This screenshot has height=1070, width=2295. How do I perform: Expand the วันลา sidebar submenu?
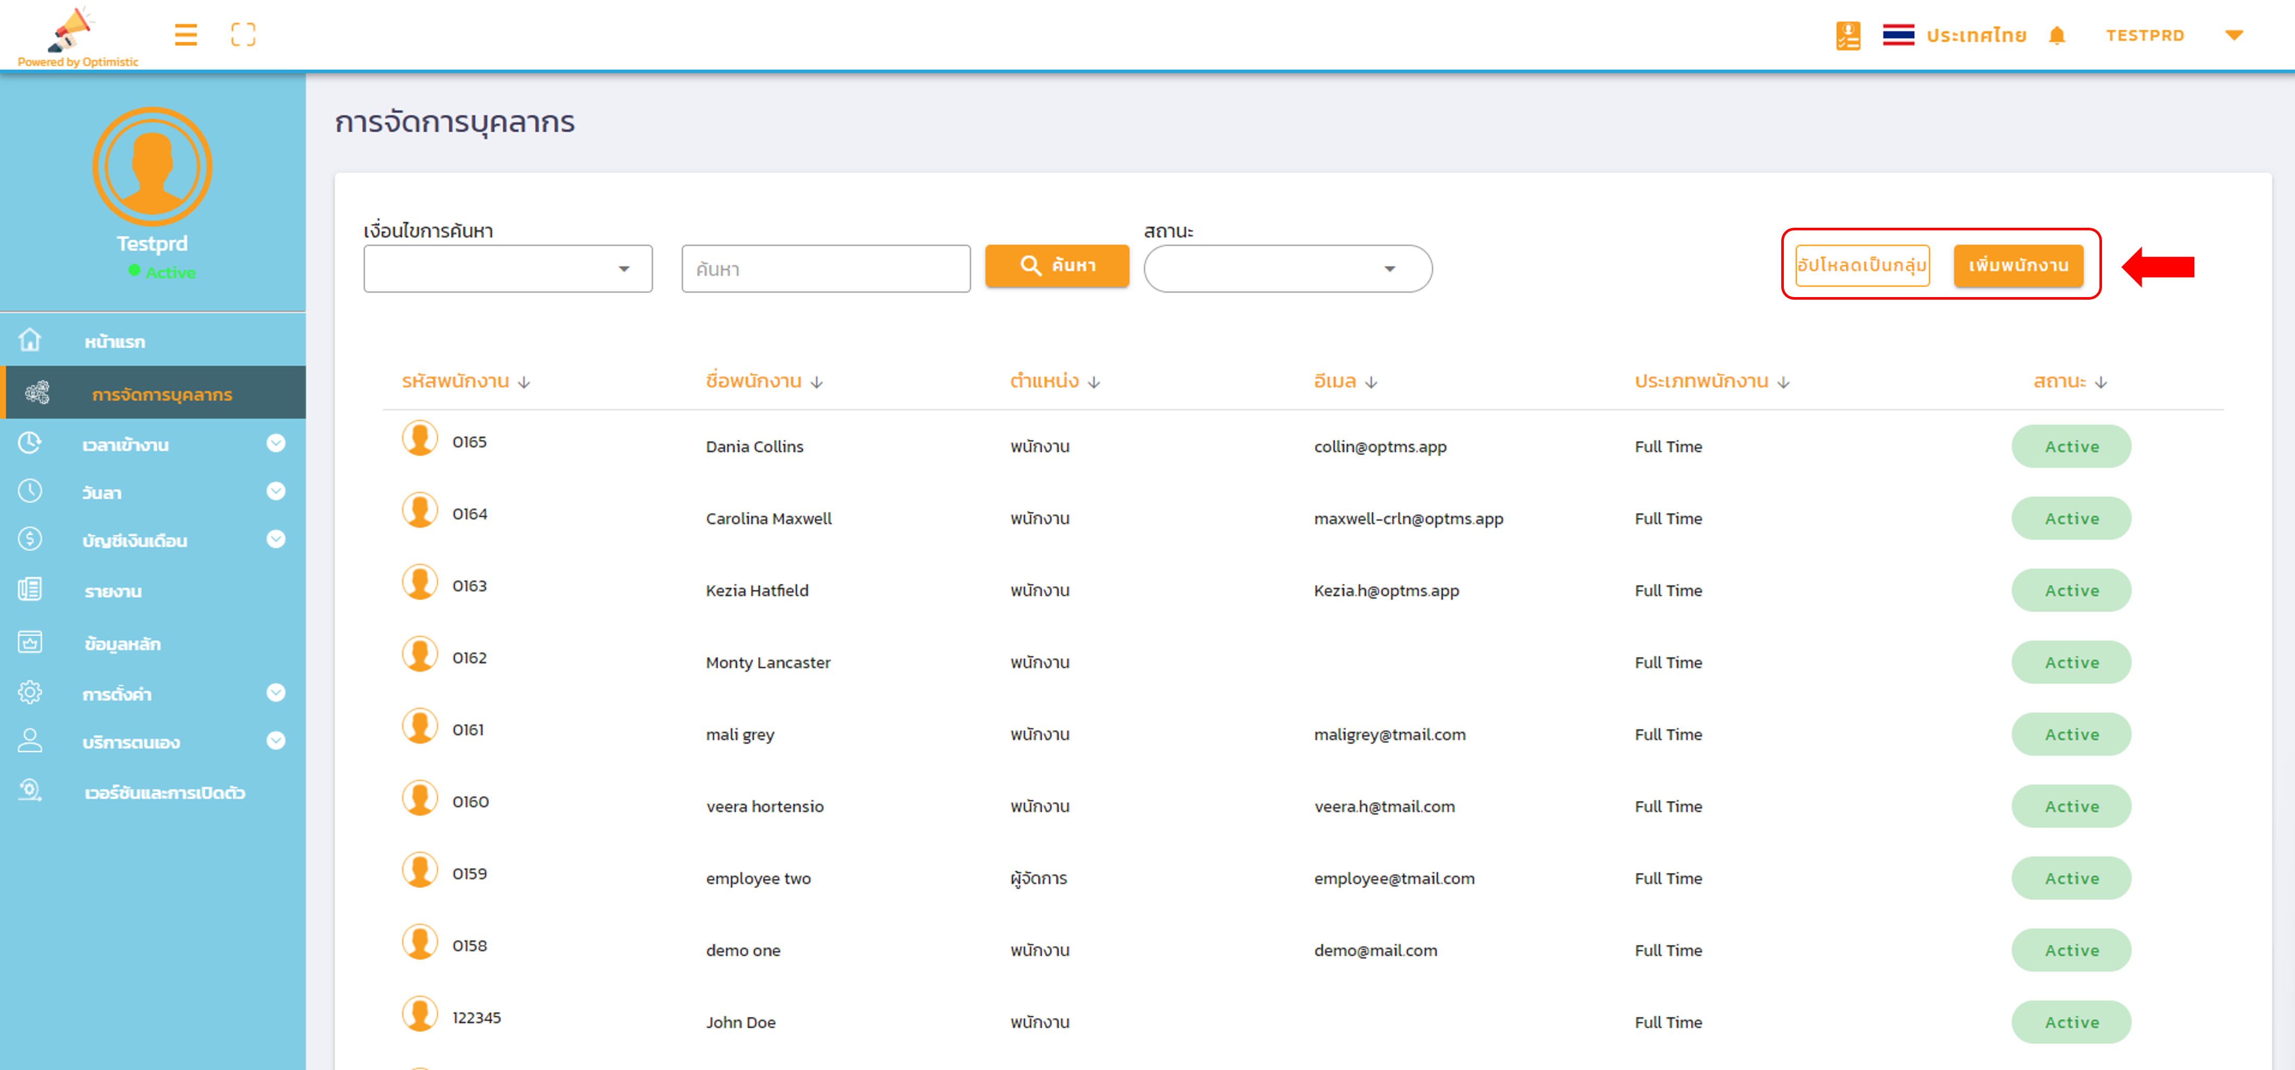point(276,491)
